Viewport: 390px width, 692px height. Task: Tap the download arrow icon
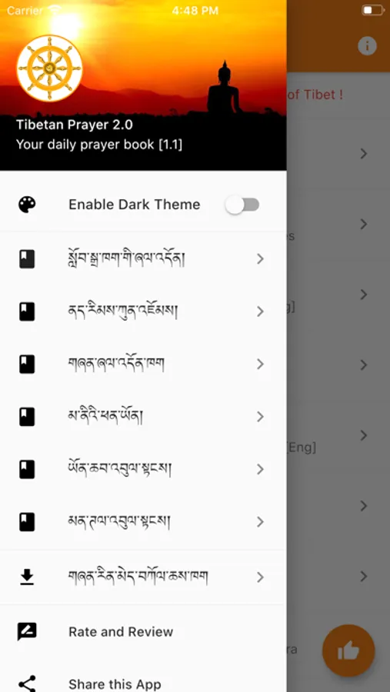(x=27, y=577)
